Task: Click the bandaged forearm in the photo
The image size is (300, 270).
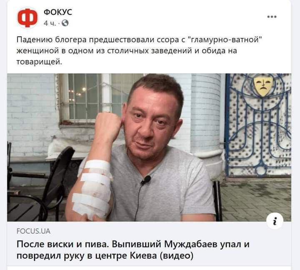Action: pyautogui.click(x=92, y=188)
